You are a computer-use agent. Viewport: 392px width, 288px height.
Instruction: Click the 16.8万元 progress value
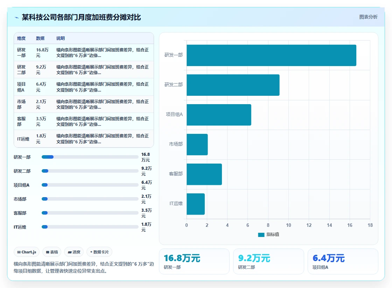coord(146,157)
